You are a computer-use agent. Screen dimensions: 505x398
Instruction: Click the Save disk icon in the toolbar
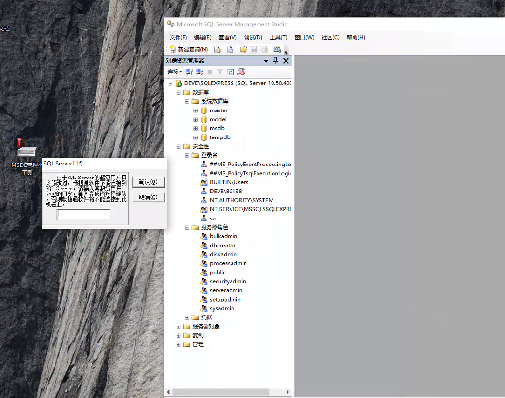[x=254, y=49]
